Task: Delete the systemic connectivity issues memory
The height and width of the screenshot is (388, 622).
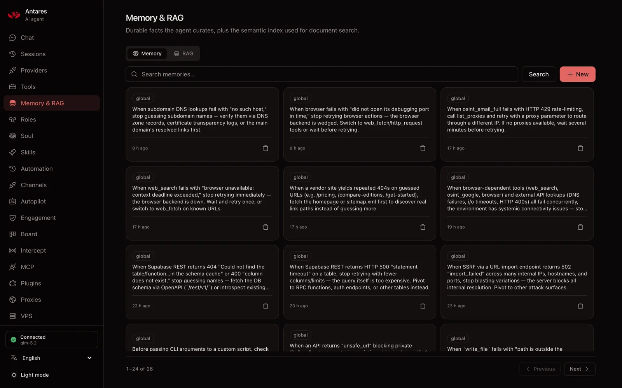Action: point(580,227)
